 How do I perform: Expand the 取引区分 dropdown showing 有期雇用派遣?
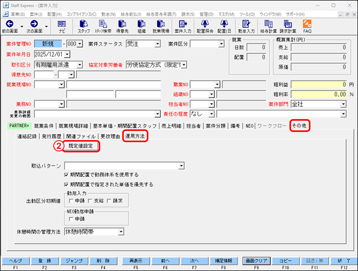pyautogui.click(x=79, y=65)
